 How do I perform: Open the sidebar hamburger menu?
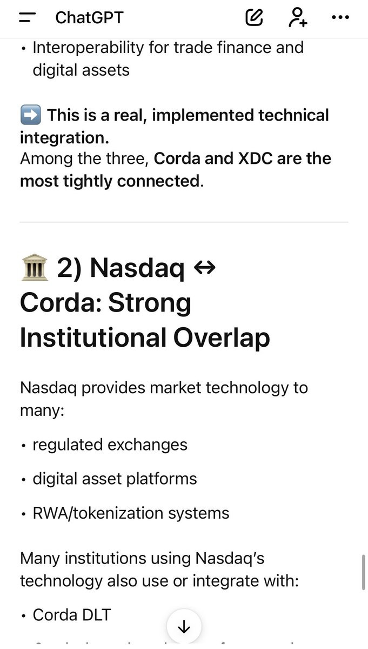tap(27, 18)
